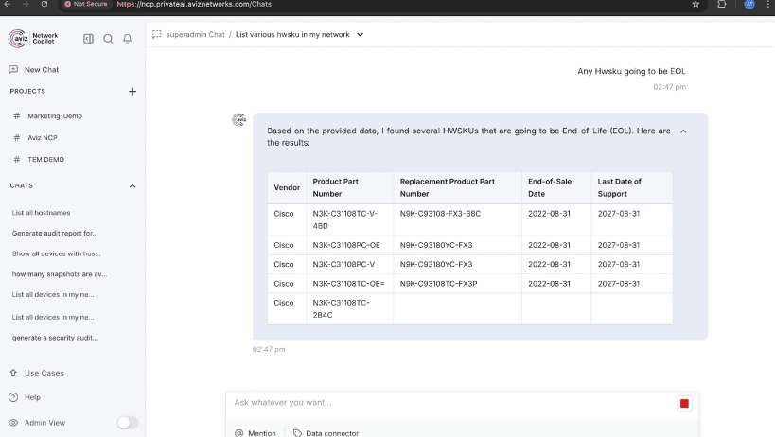Click the hash icon beside TEM DEMO
The height and width of the screenshot is (437, 775).
point(17,160)
